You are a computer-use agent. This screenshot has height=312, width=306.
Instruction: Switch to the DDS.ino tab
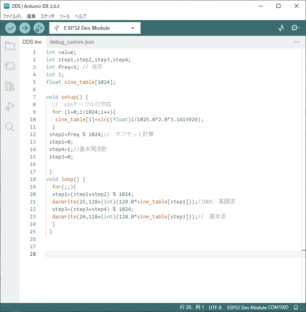[x=32, y=42]
